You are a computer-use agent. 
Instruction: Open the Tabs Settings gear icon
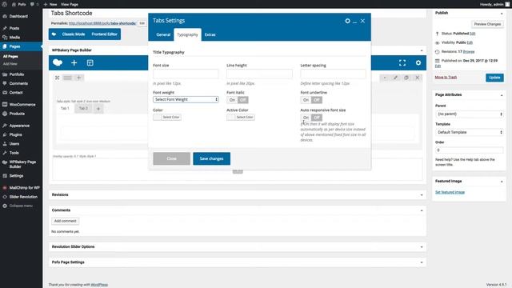(x=347, y=21)
